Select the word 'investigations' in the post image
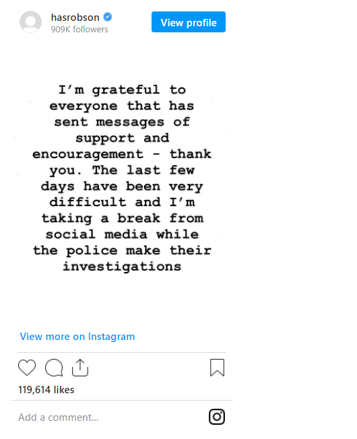Screen dimensions: 357x439 [122, 267]
